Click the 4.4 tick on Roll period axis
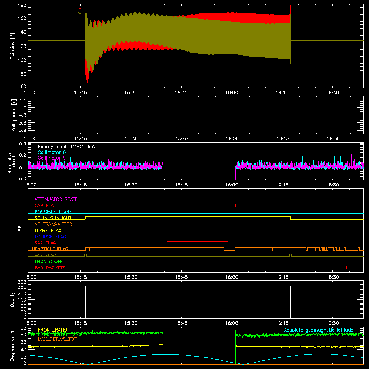The height and width of the screenshot is (369, 369). (x=23, y=100)
